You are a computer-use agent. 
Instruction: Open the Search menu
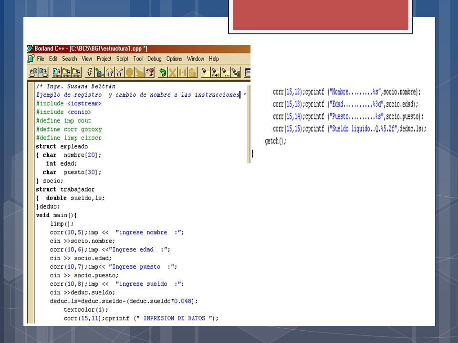[70, 59]
